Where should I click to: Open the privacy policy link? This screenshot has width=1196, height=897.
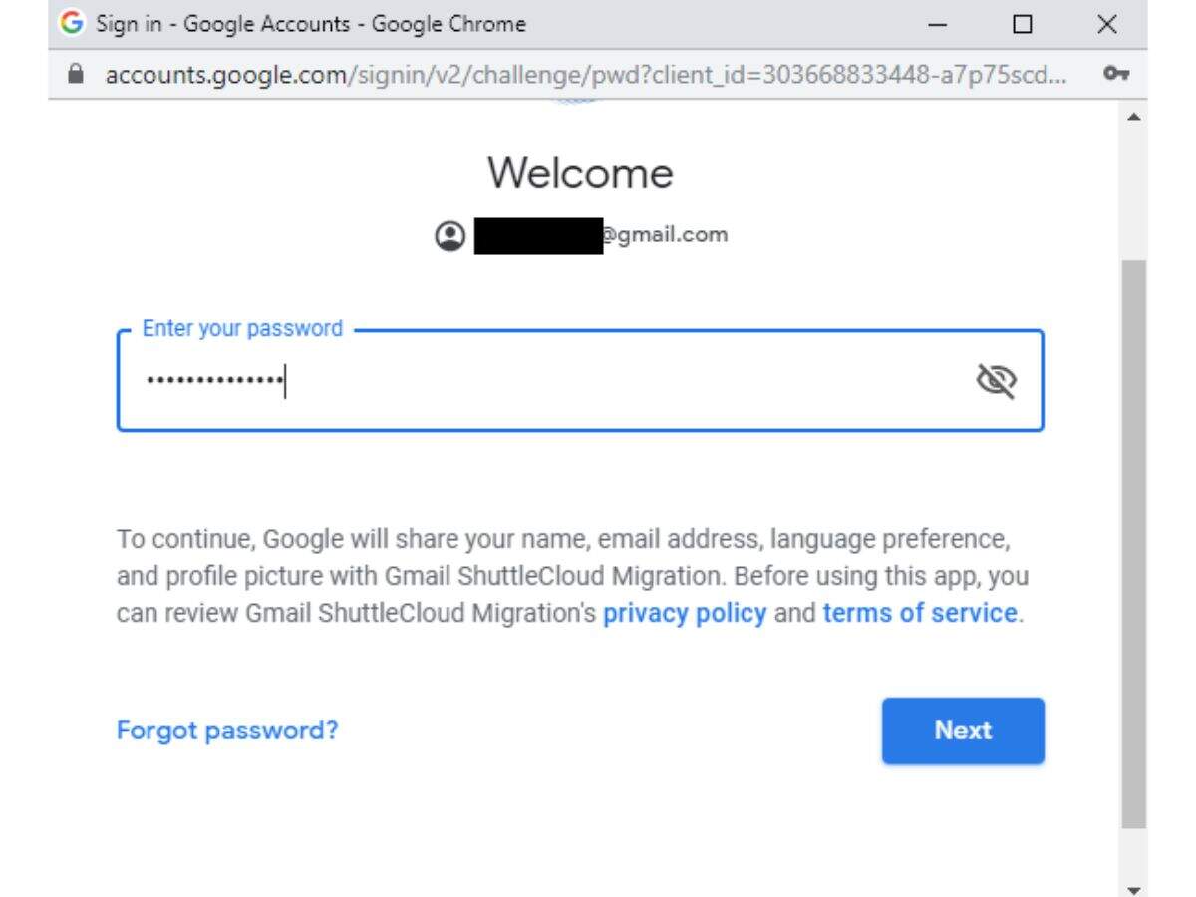pos(685,613)
